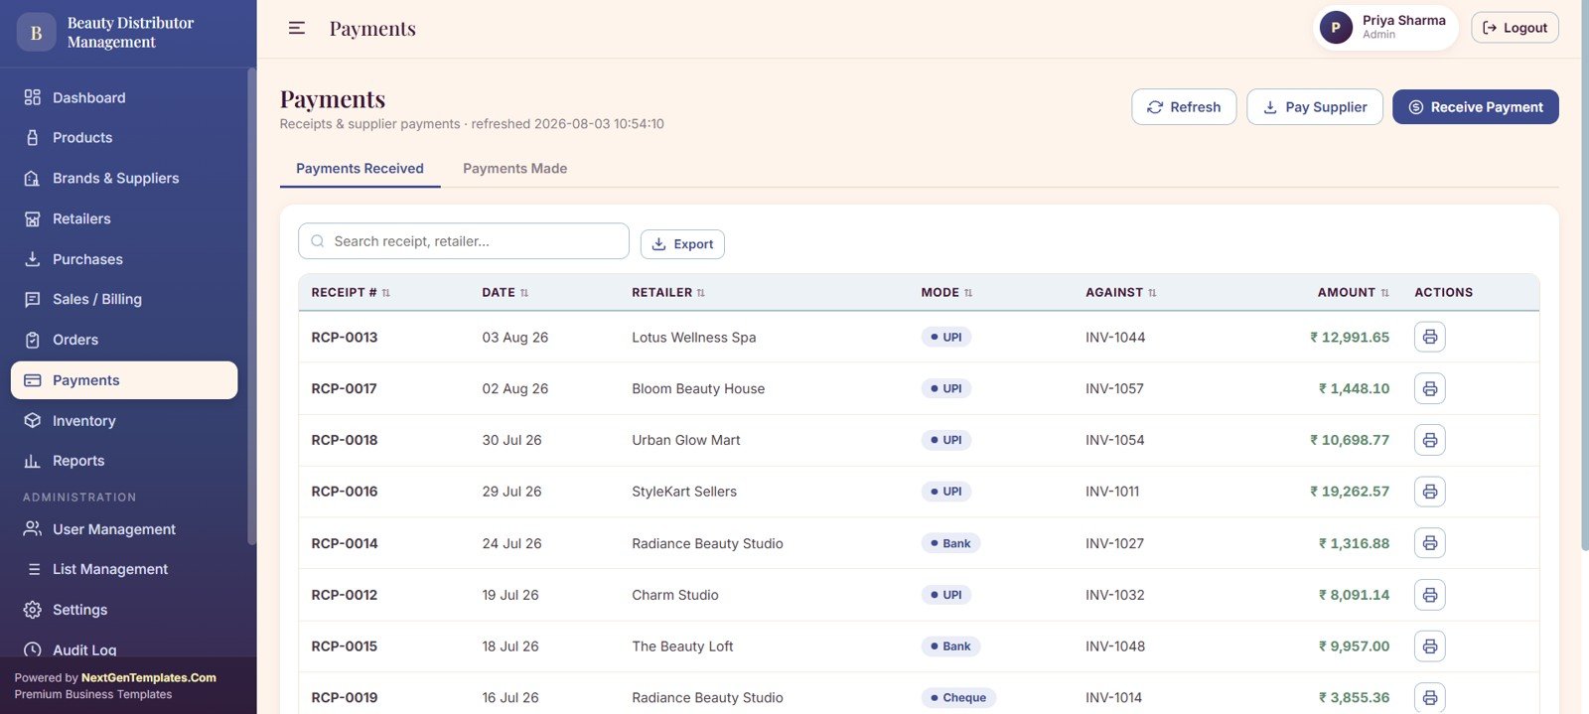This screenshot has height=714, width=1589.
Task: Click date 02 Aug 26
Action: click(515, 389)
